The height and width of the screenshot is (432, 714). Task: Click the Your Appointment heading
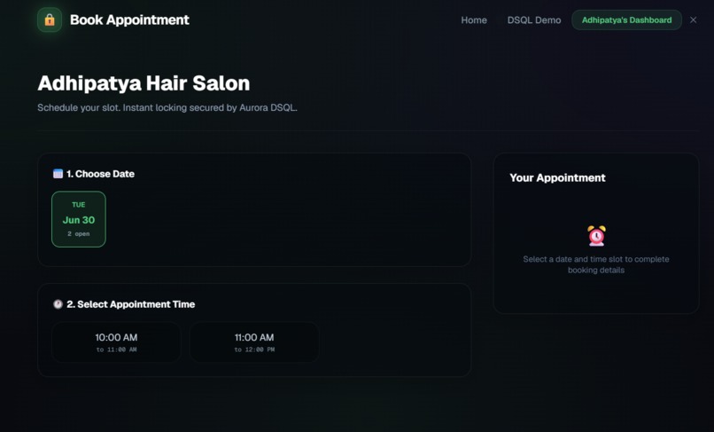[x=557, y=178]
